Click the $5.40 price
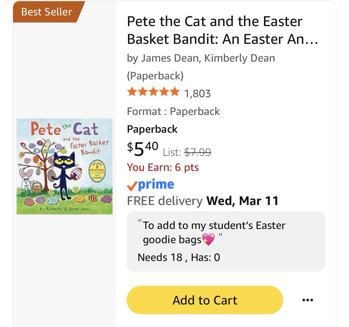Image resolution: width=349 pixels, height=327 pixels. [x=143, y=148]
